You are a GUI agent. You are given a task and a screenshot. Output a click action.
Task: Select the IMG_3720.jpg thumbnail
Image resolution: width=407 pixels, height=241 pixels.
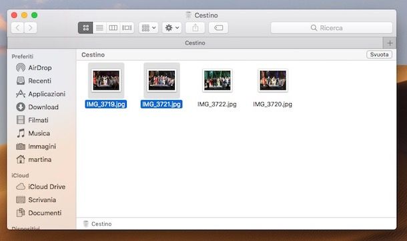(x=273, y=81)
